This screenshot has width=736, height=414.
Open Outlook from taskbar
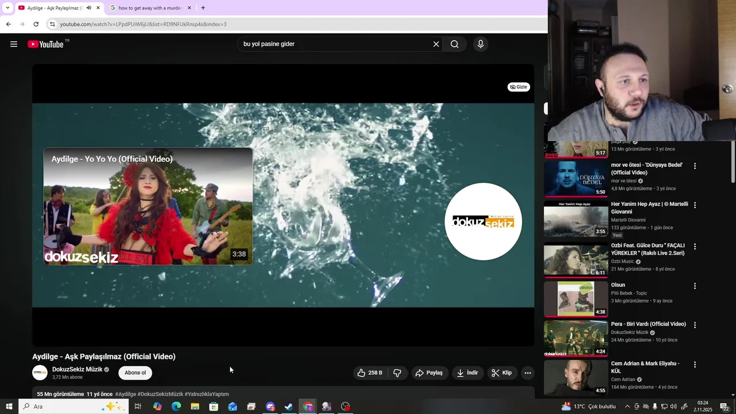tap(232, 407)
